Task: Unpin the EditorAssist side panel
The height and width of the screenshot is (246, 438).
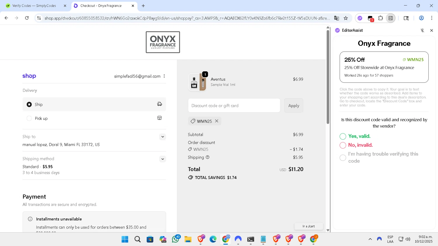Action: 422,30
